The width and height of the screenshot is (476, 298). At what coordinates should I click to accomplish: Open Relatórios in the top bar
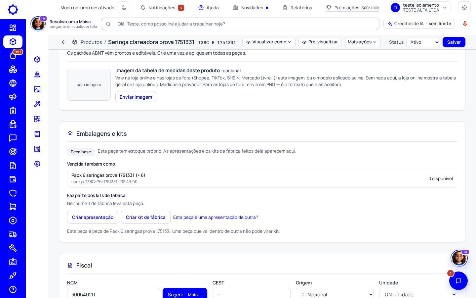click(297, 8)
